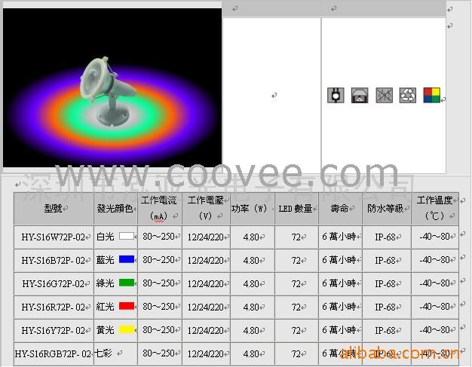This screenshot has height=367, width=472.
Task: Click the power plug icon
Action: click(336, 96)
